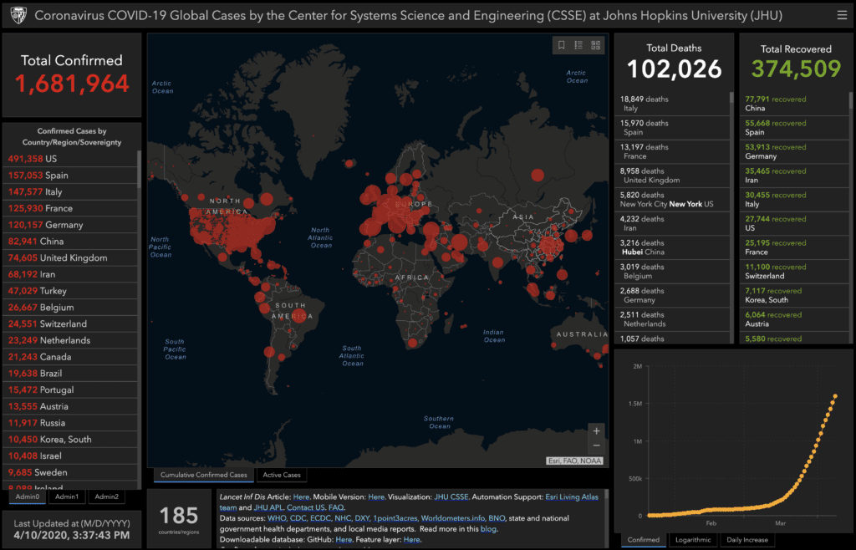The height and width of the screenshot is (550, 856).
Task: Show the Cumulative Confirmed Cases map tab
Action: click(x=204, y=476)
